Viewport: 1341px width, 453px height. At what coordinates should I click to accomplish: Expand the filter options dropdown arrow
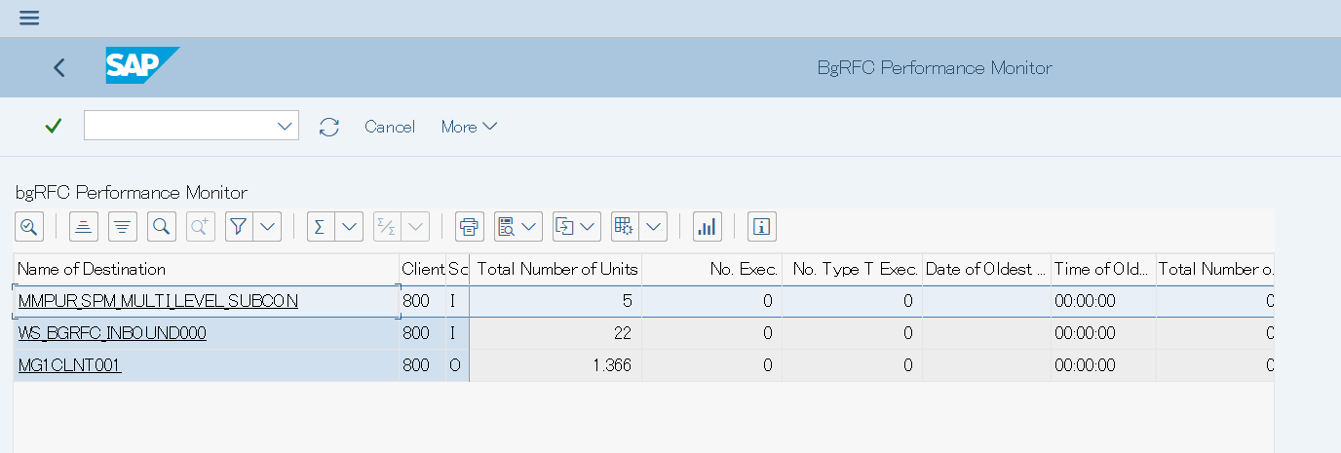(268, 227)
